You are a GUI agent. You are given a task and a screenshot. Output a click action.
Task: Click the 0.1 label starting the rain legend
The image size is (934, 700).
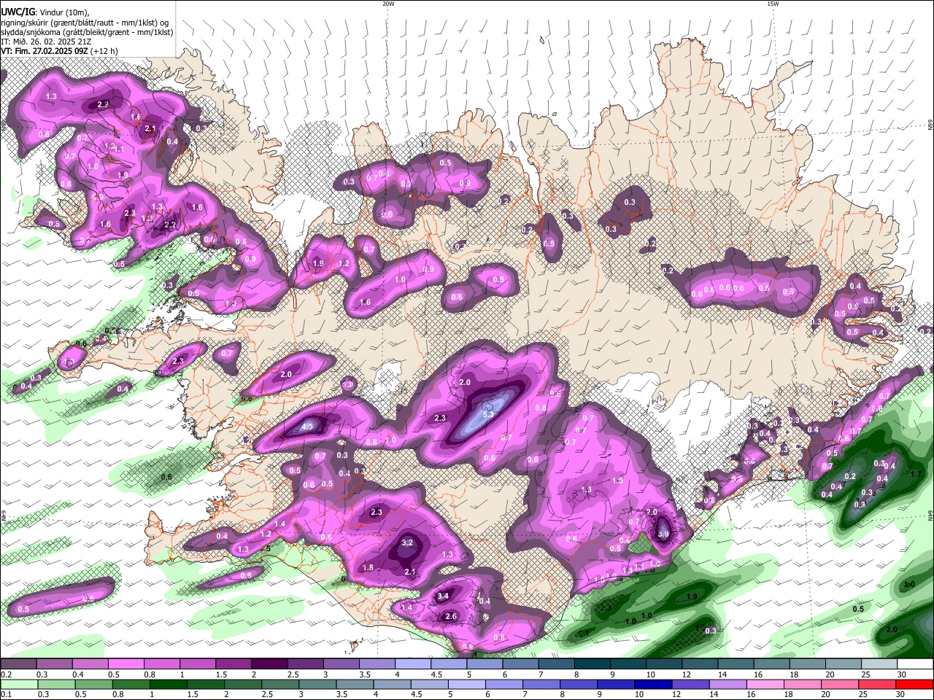tap(7, 694)
